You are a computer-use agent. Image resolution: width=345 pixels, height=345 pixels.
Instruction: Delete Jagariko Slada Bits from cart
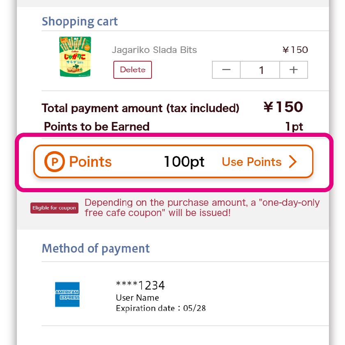pyautogui.click(x=133, y=70)
